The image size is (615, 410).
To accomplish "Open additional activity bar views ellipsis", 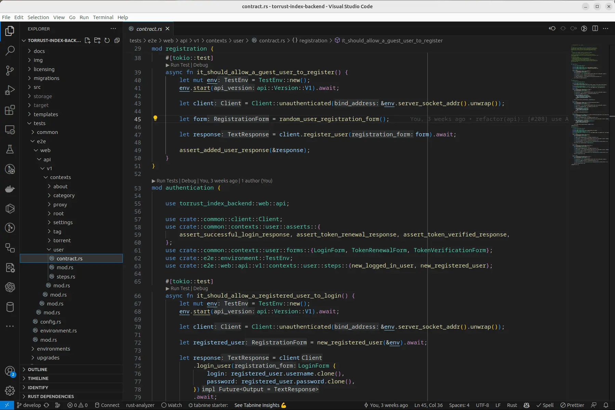I will (x=10, y=326).
